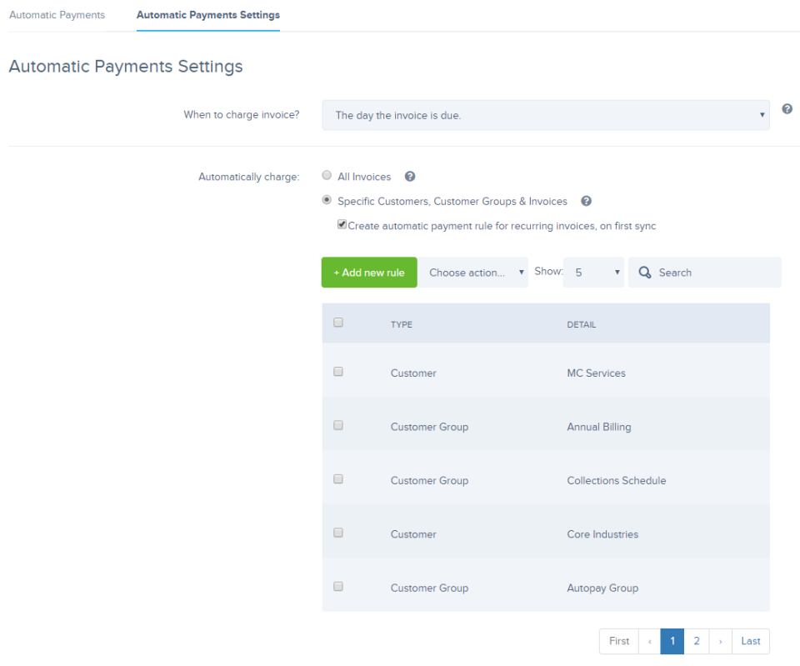Screen dimensions: 800x666
Task: Click the Autopay Group detail cell
Action: point(602,588)
